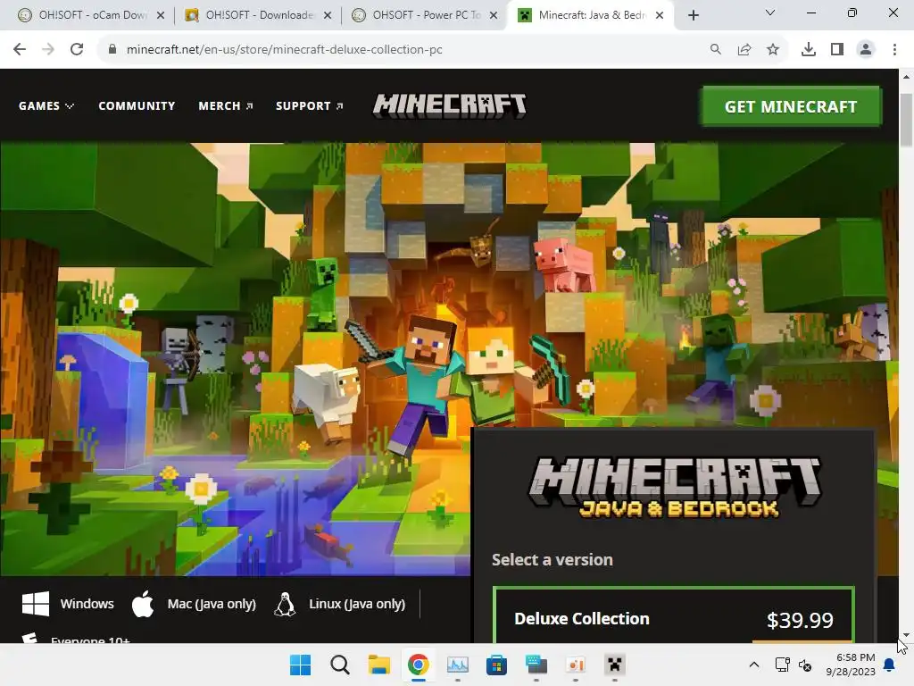Open a new browser tab
914x686 pixels.
pyautogui.click(x=693, y=15)
